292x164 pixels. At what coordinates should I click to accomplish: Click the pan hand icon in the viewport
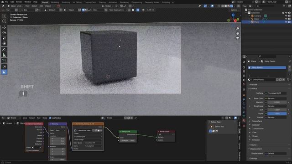pyautogui.click(x=238, y=33)
